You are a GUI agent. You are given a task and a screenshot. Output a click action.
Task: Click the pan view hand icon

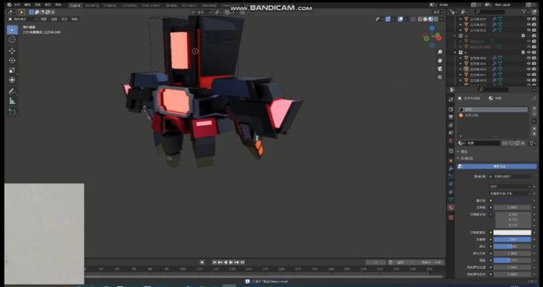tap(440, 60)
